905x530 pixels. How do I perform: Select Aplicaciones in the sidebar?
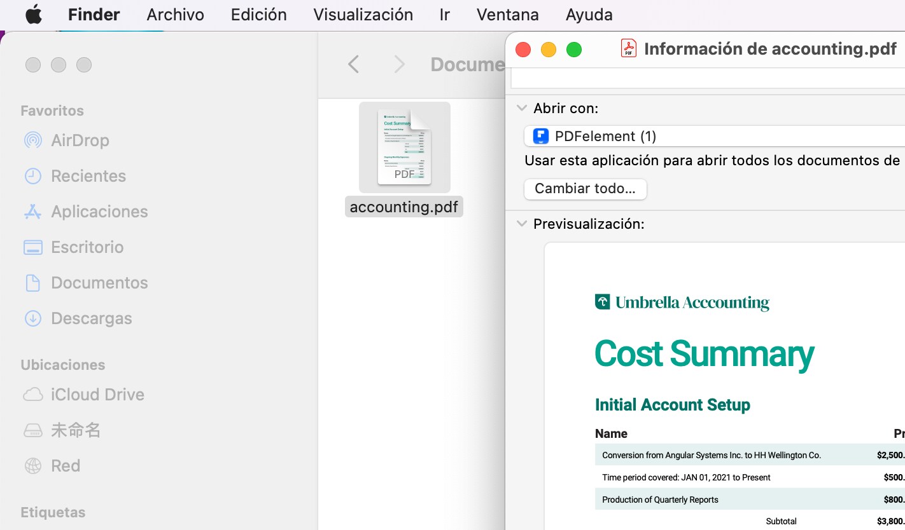[99, 212]
